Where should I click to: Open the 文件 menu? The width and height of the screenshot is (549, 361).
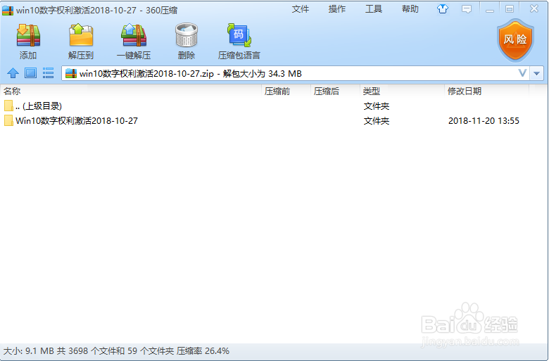click(x=301, y=9)
